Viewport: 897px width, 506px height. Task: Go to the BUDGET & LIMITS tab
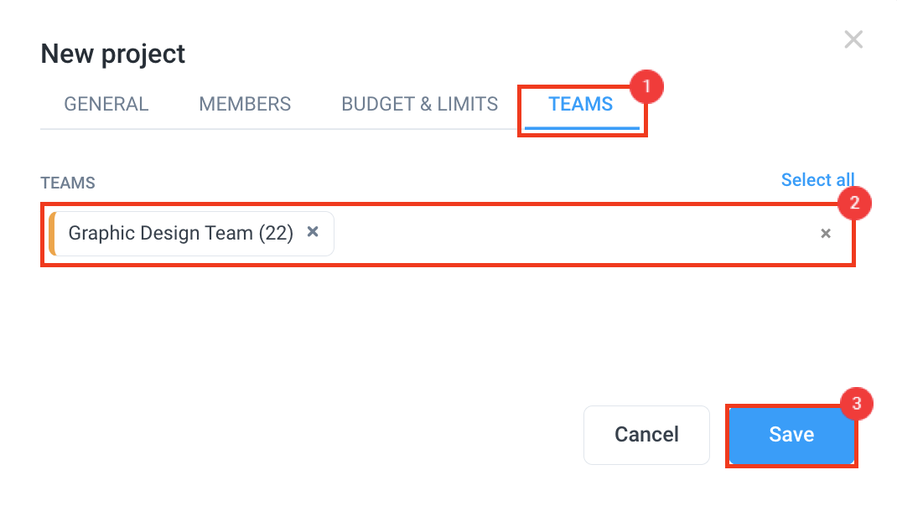(x=419, y=104)
